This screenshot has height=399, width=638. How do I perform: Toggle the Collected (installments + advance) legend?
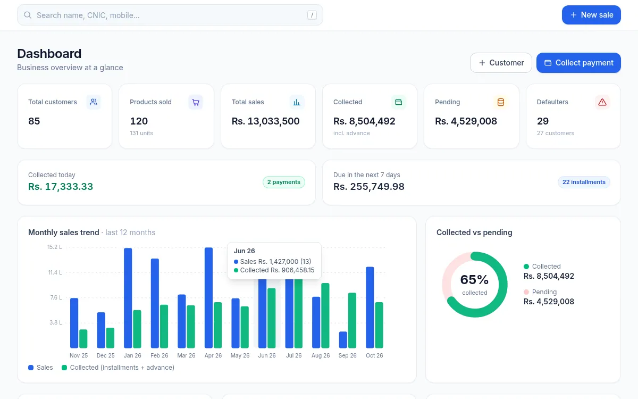pos(118,368)
